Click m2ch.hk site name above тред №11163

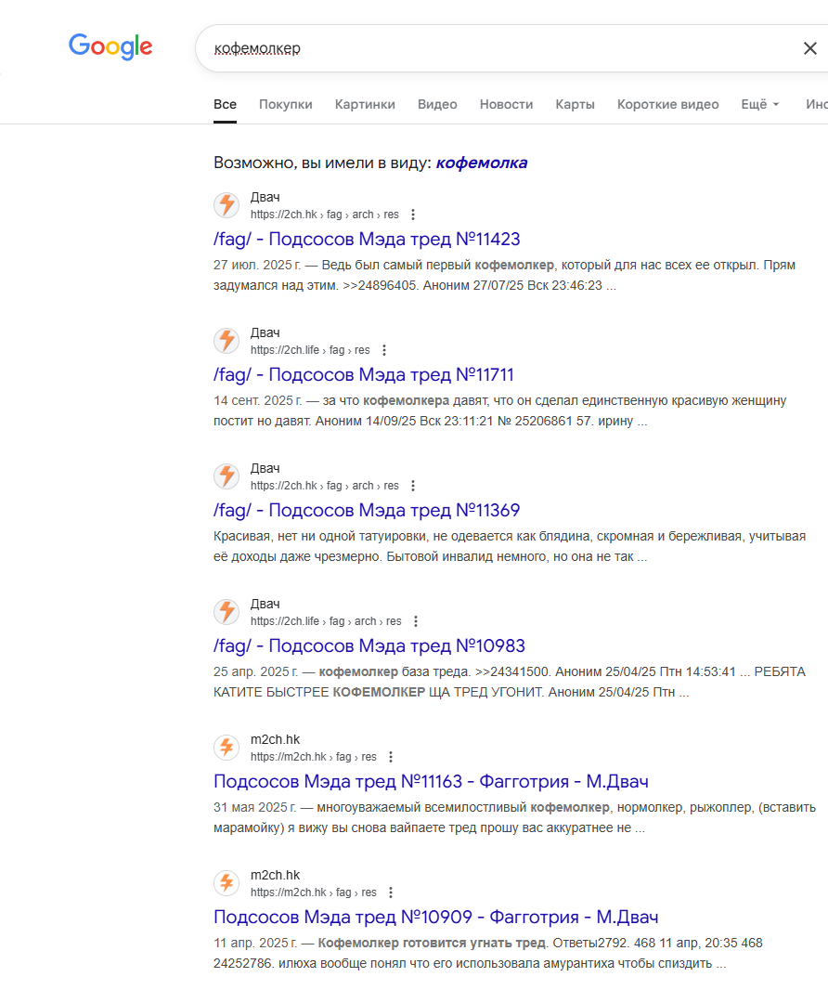(275, 739)
